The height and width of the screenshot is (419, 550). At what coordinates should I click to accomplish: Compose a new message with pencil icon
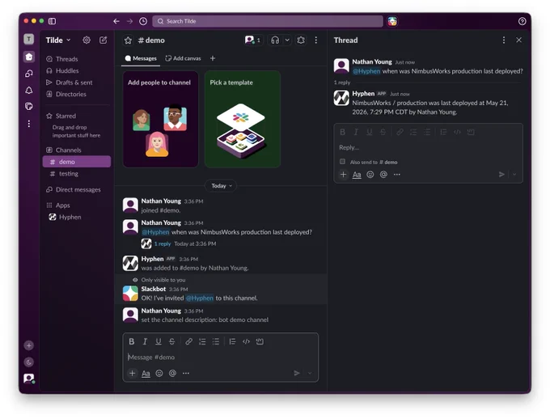[x=104, y=40]
